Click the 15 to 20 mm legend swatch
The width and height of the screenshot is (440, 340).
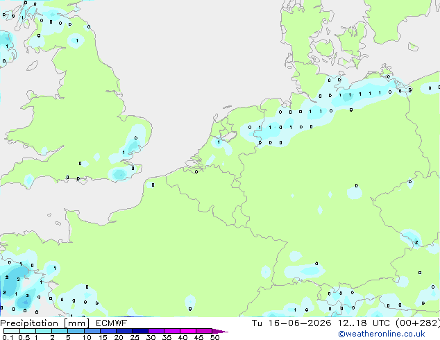108,331
